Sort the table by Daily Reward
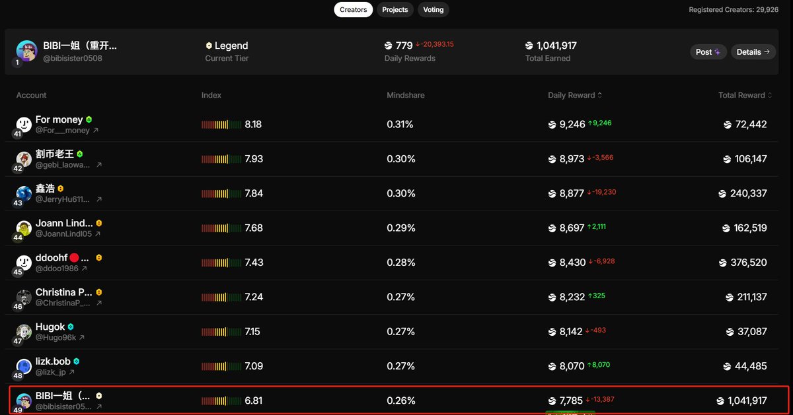This screenshot has height=415, width=793. click(x=575, y=95)
